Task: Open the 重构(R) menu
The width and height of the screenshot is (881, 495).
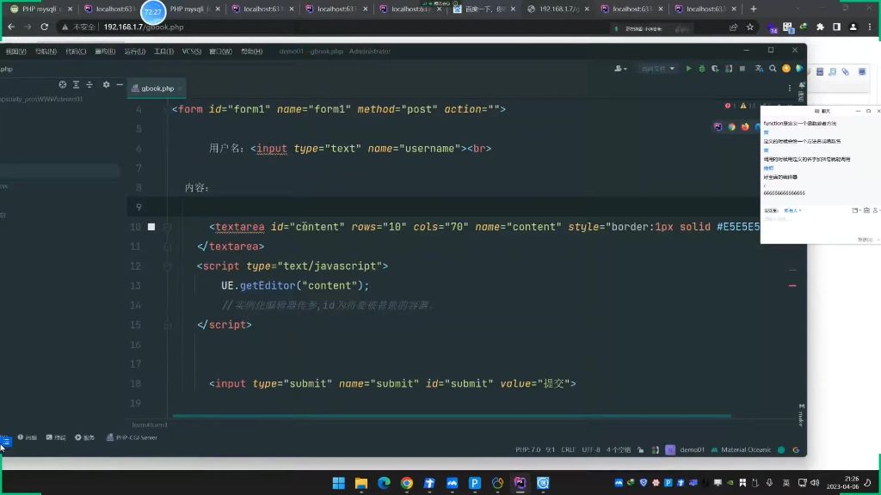Action: (x=105, y=51)
